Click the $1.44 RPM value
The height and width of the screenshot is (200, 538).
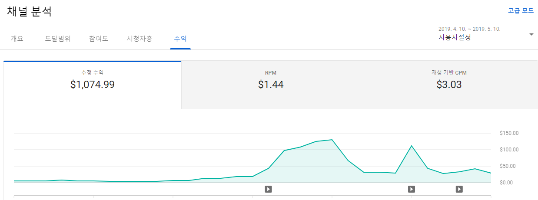point(271,85)
